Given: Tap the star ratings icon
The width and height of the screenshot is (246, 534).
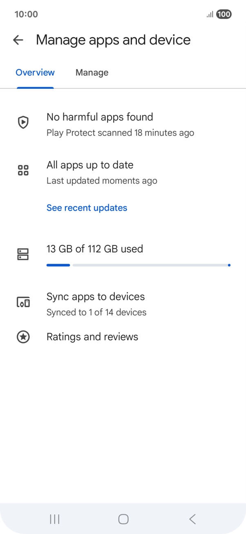Looking at the screenshot, I should (23, 337).
